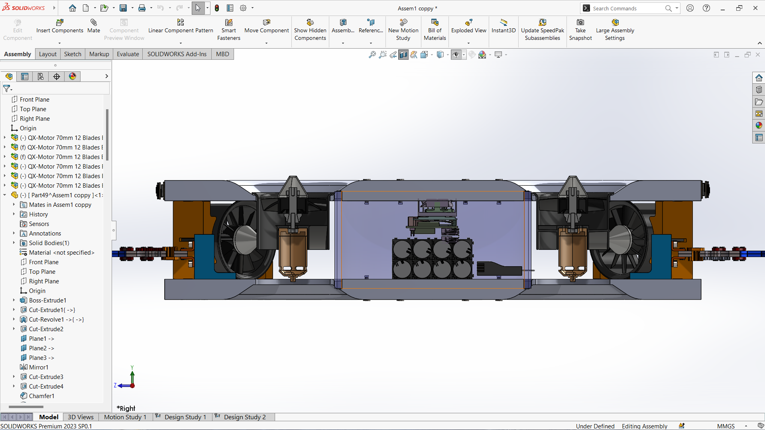The image size is (765, 430).
Task: Click the Insert Components tool
Action: [x=60, y=26]
